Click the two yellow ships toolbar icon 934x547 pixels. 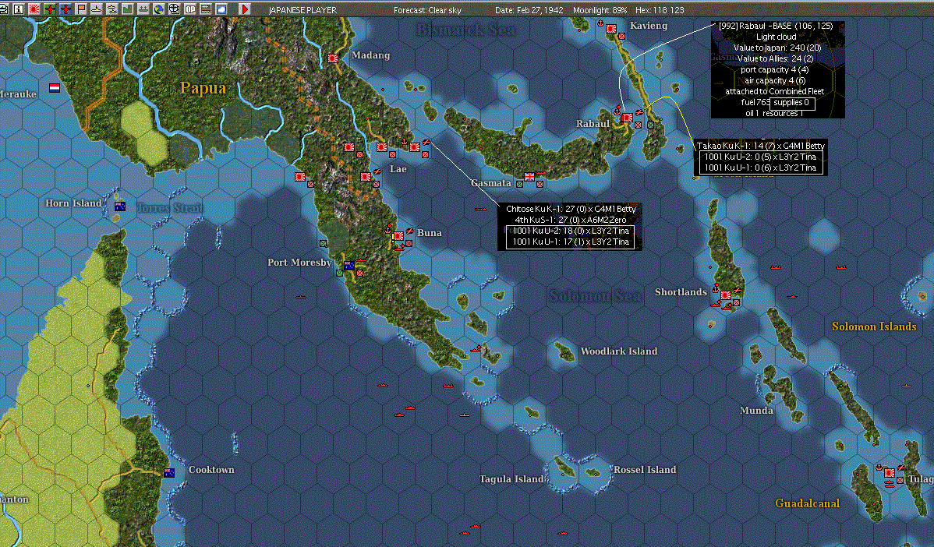click(x=111, y=9)
